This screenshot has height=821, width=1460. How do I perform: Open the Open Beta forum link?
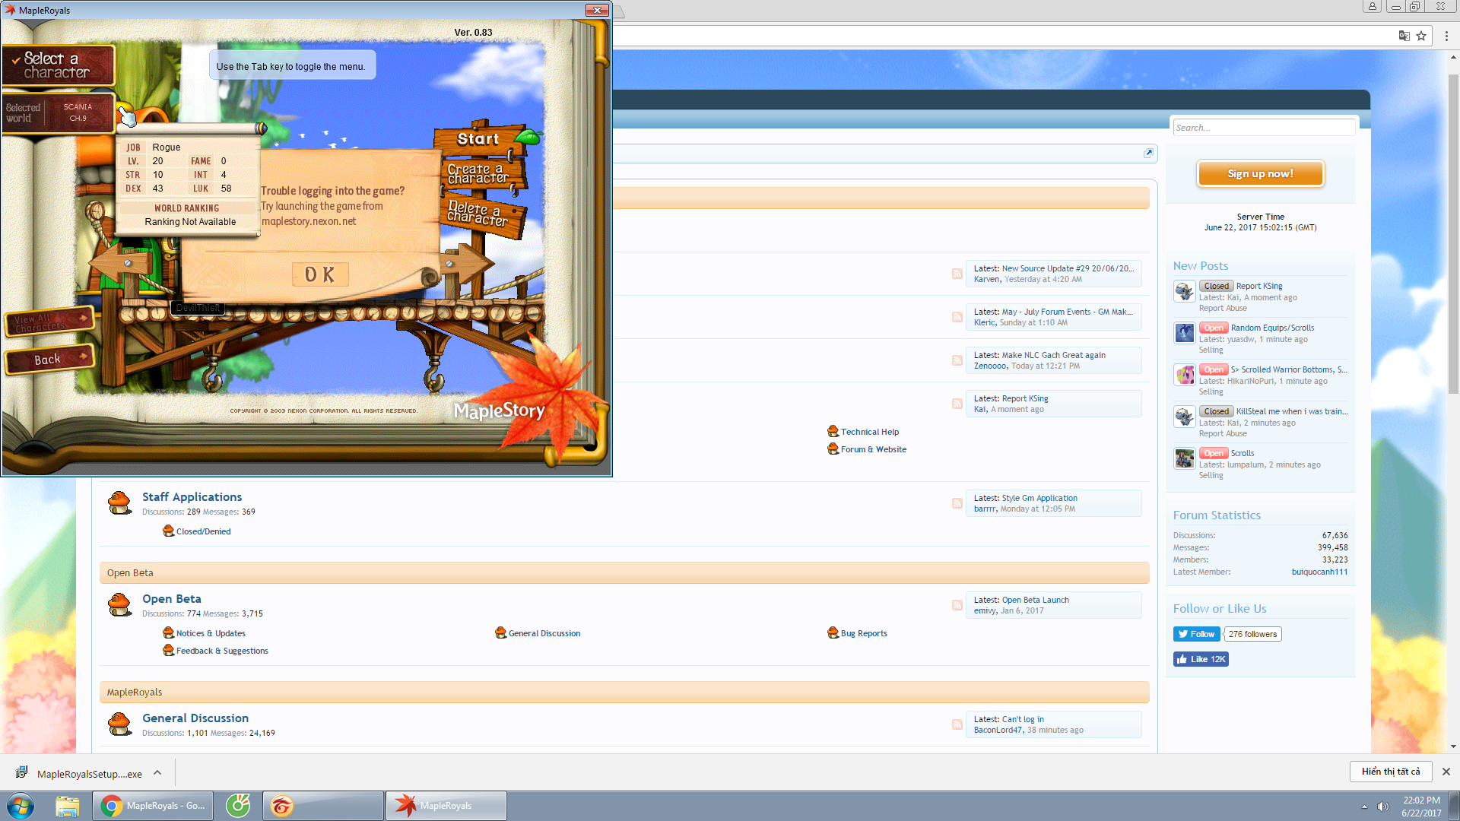coord(172,599)
